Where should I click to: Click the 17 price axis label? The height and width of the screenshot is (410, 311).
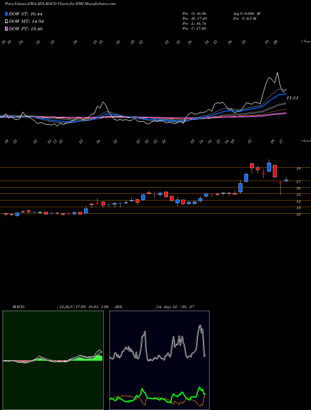click(x=298, y=182)
